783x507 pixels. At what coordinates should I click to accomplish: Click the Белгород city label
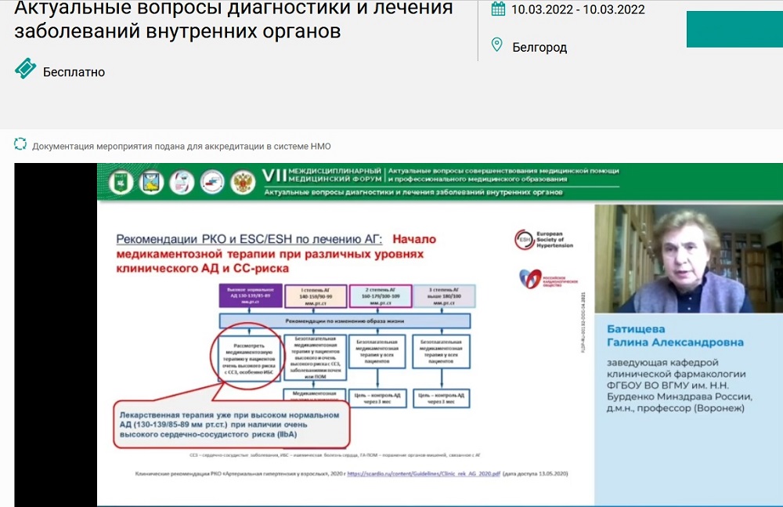pos(539,47)
